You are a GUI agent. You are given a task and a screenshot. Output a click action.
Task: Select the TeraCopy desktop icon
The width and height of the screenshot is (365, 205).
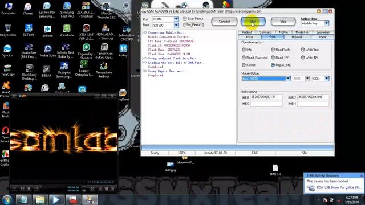(x=7, y=70)
